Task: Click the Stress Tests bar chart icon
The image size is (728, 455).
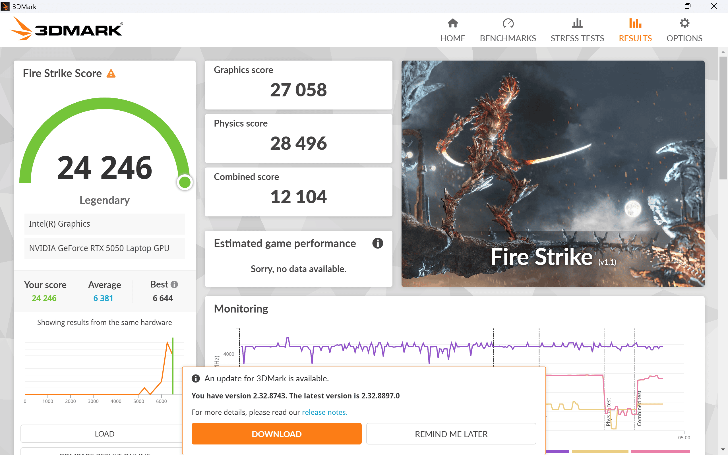Action: tap(577, 23)
